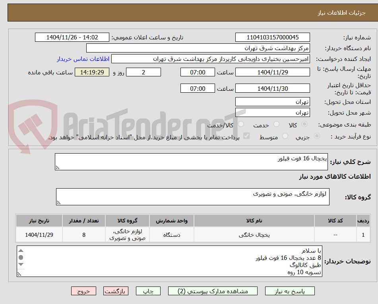This screenshot has height=304, width=378.
Task: Click the price validity date 1404/11/30 field
Action: pyautogui.click(x=272, y=88)
